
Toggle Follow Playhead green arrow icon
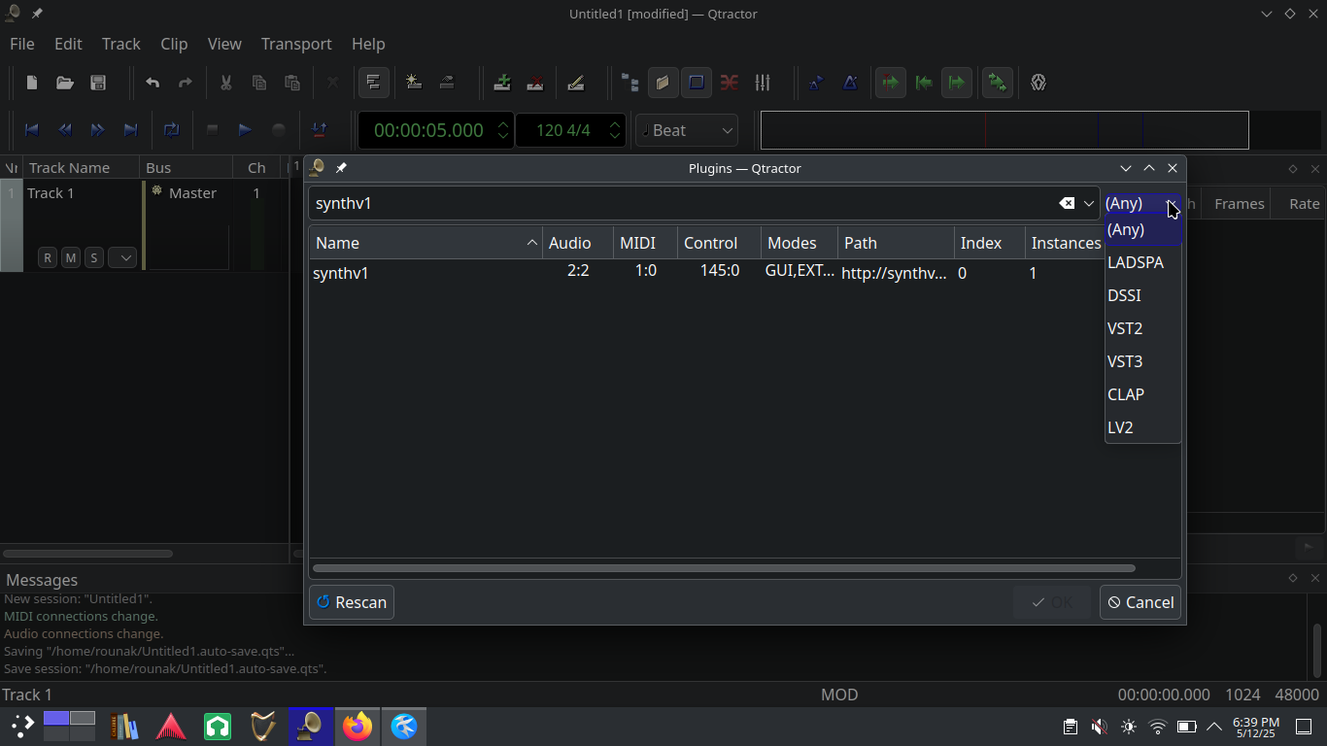pyautogui.click(x=890, y=83)
